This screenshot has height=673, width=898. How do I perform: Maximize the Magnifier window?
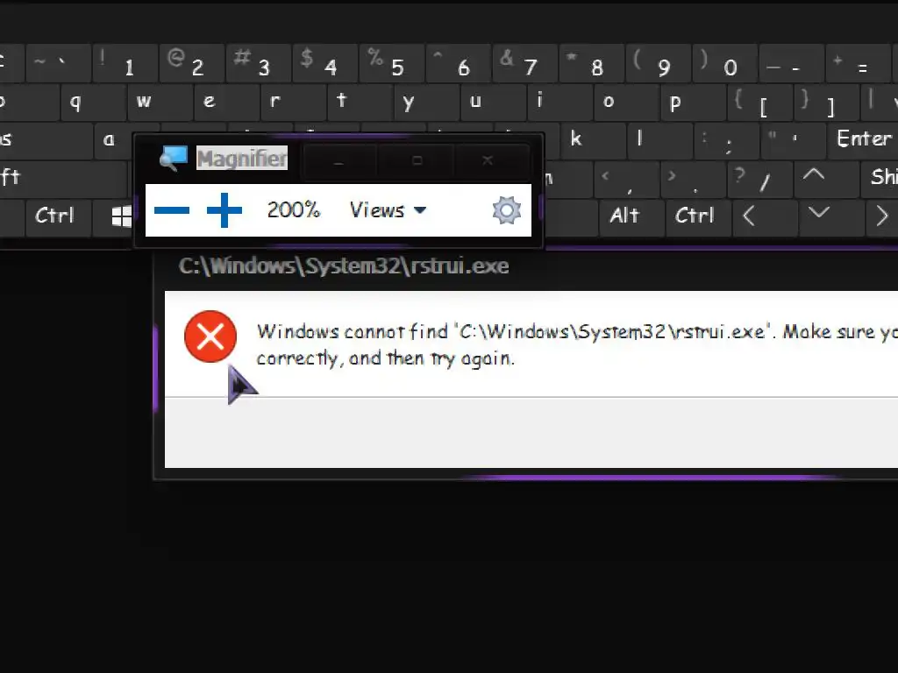coord(417,161)
